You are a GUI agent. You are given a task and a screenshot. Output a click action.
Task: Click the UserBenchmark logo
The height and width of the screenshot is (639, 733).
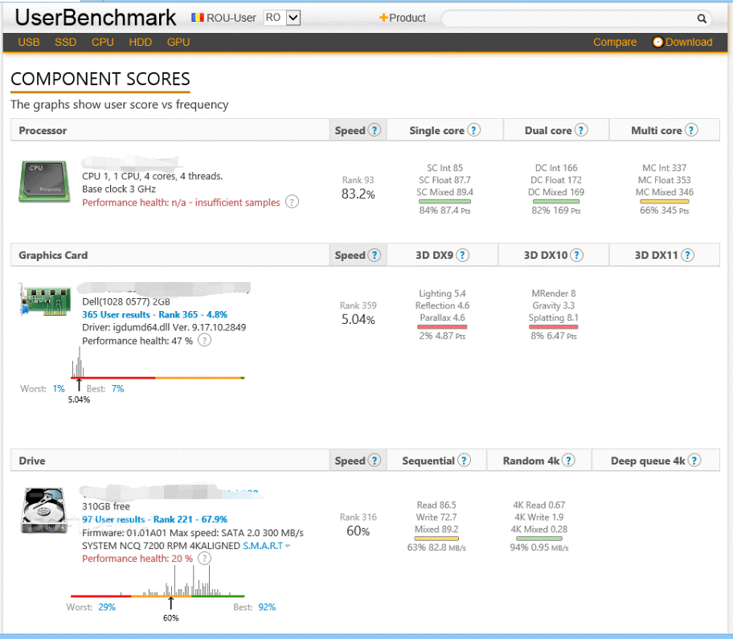[x=96, y=18]
